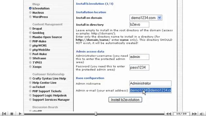Toggle the player volume speaker icon
206x116 pixels.
[x=202, y=114]
